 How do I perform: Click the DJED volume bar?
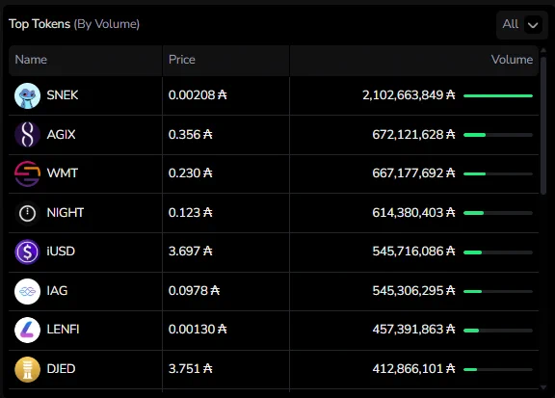pyautogui.click(x=498, y=370)
